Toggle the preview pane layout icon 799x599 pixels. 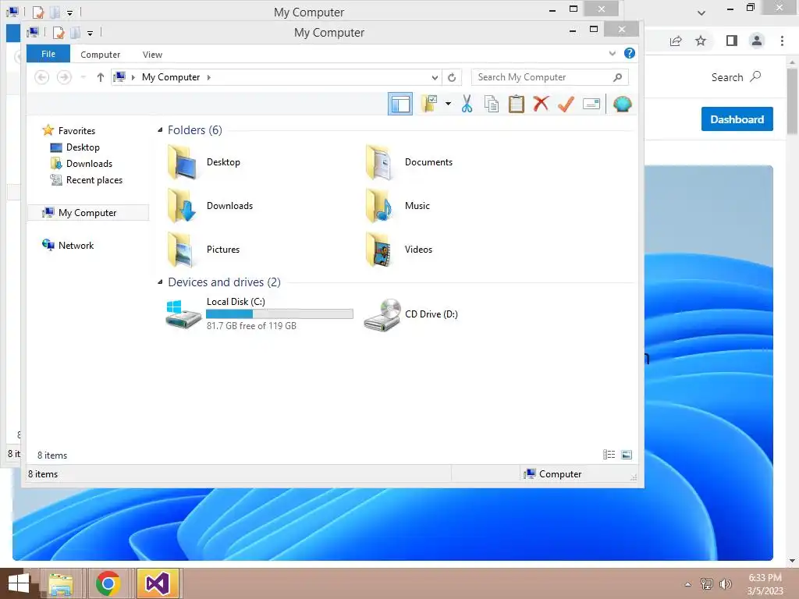(400, 104)
